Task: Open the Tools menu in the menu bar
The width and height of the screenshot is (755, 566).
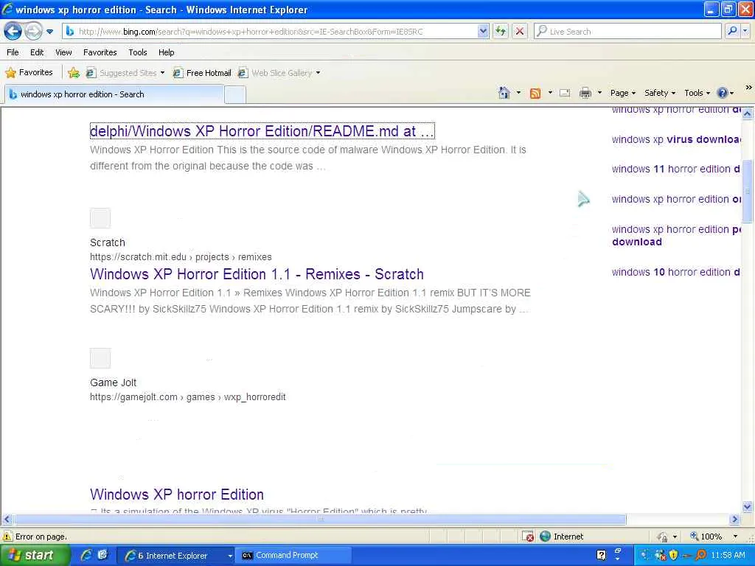Action: [138, 52]
